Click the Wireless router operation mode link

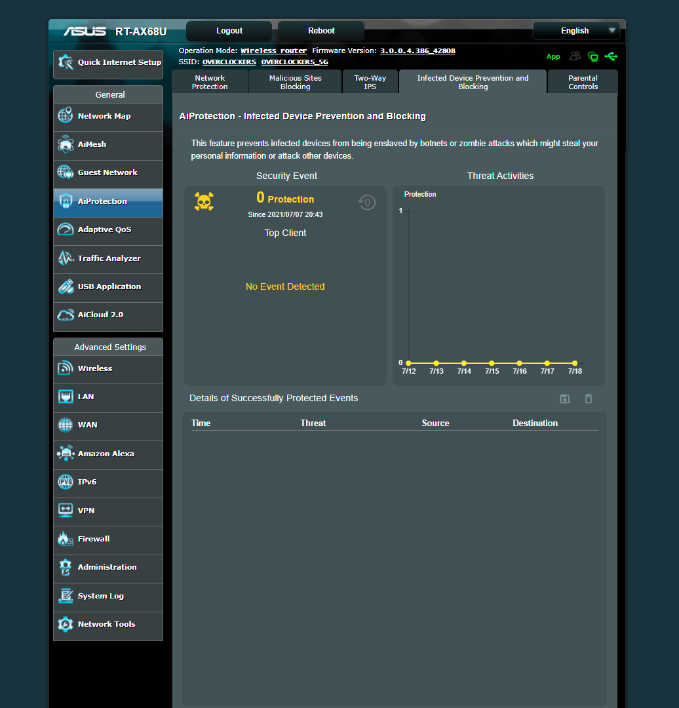pos(273,50)
